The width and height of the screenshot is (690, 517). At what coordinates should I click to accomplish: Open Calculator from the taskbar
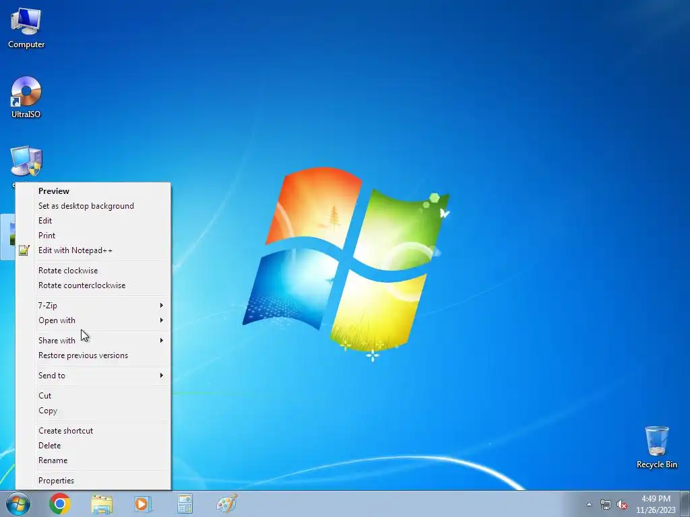coord(185,504)
